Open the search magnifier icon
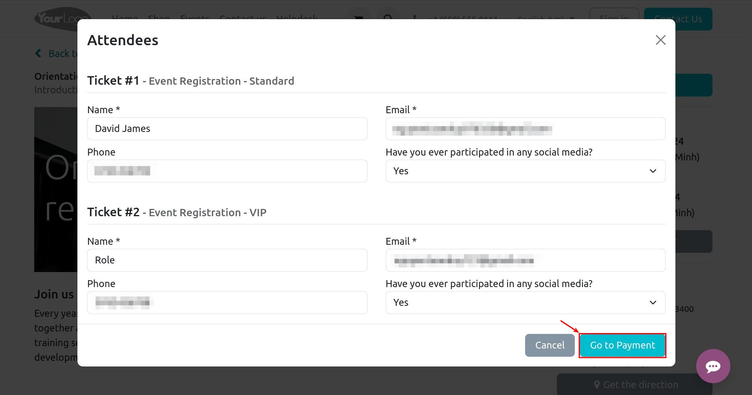752x395 pixels. pos(388,18)
